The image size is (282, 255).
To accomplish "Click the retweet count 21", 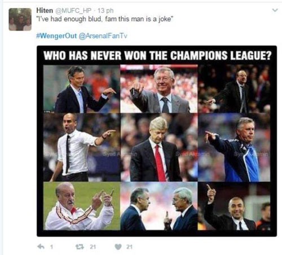I will point(92,247).
